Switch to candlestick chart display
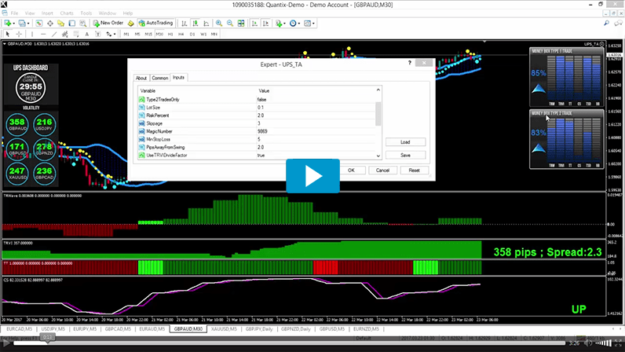The width and height of the screenshot is (625, 352). (x=196, y=24)
